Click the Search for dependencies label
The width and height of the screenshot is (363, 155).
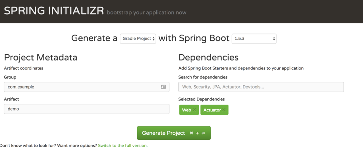(x=203, y=77)
